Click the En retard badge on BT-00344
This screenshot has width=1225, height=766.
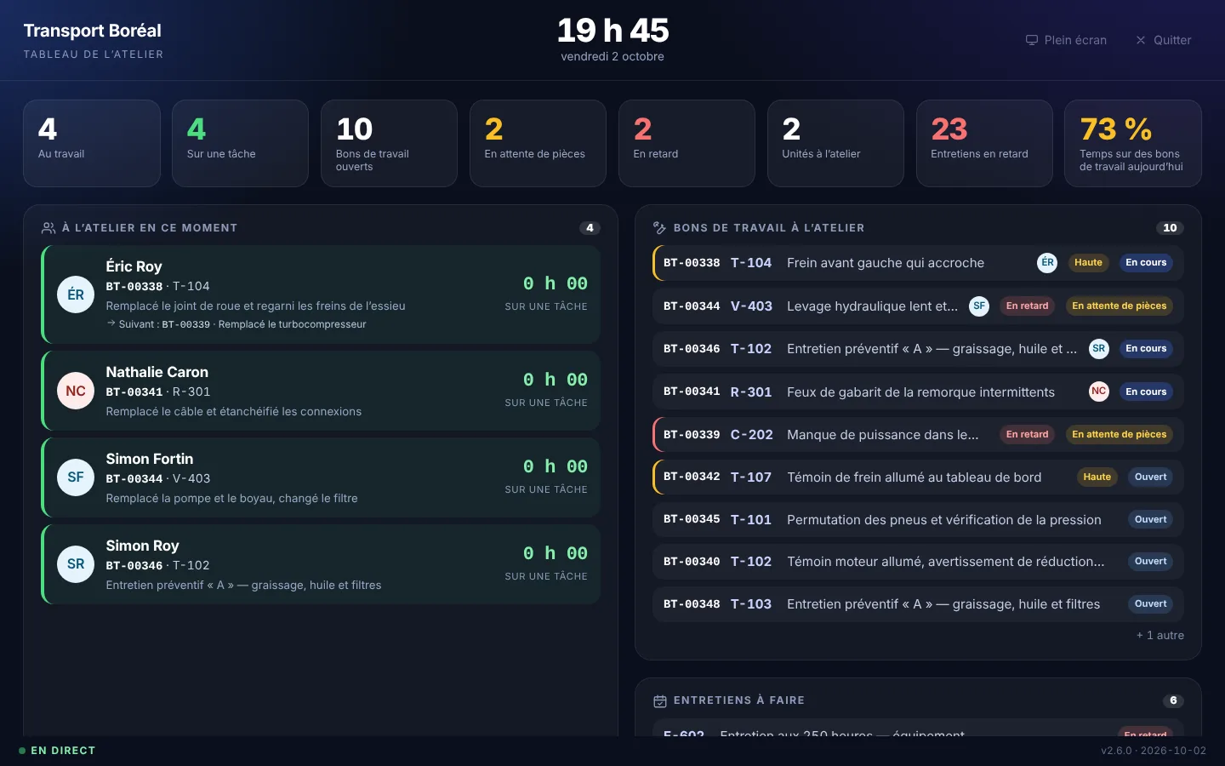pos(1027,306)
